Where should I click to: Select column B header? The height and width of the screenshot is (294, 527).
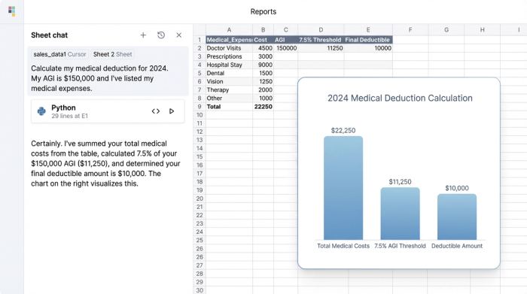tap(263, 30)
